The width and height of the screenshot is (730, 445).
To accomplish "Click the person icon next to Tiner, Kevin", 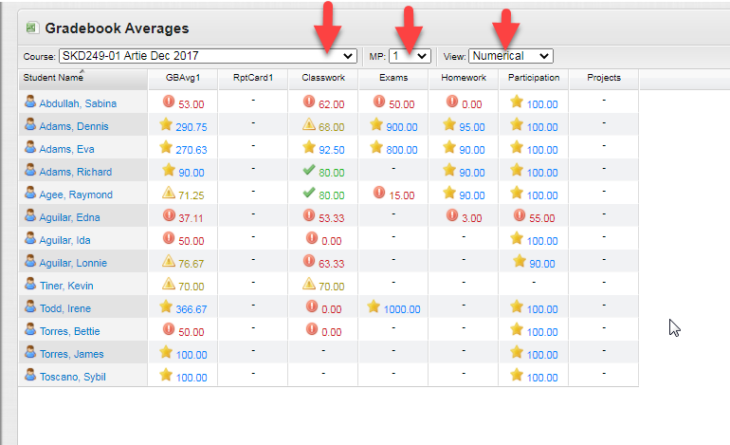I will 30,284.
